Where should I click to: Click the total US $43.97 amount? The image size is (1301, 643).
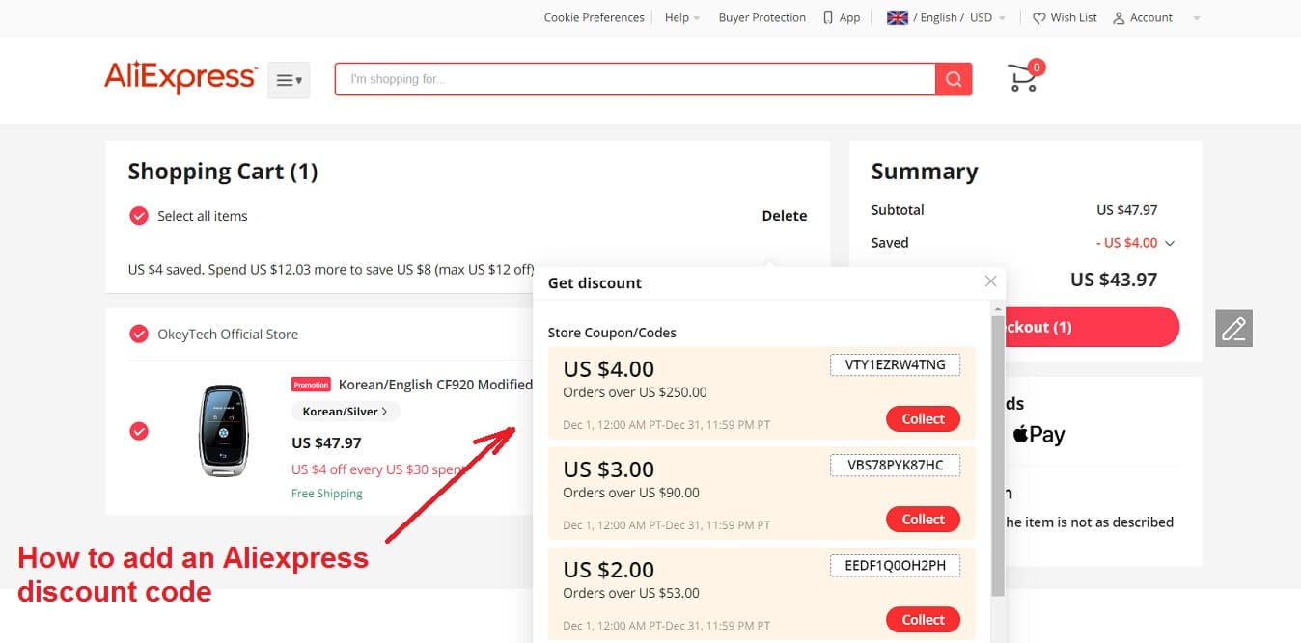coord(1114,280)
